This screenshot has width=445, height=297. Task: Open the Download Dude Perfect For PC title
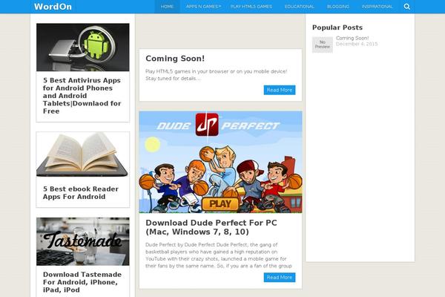[x=211, y=227]
